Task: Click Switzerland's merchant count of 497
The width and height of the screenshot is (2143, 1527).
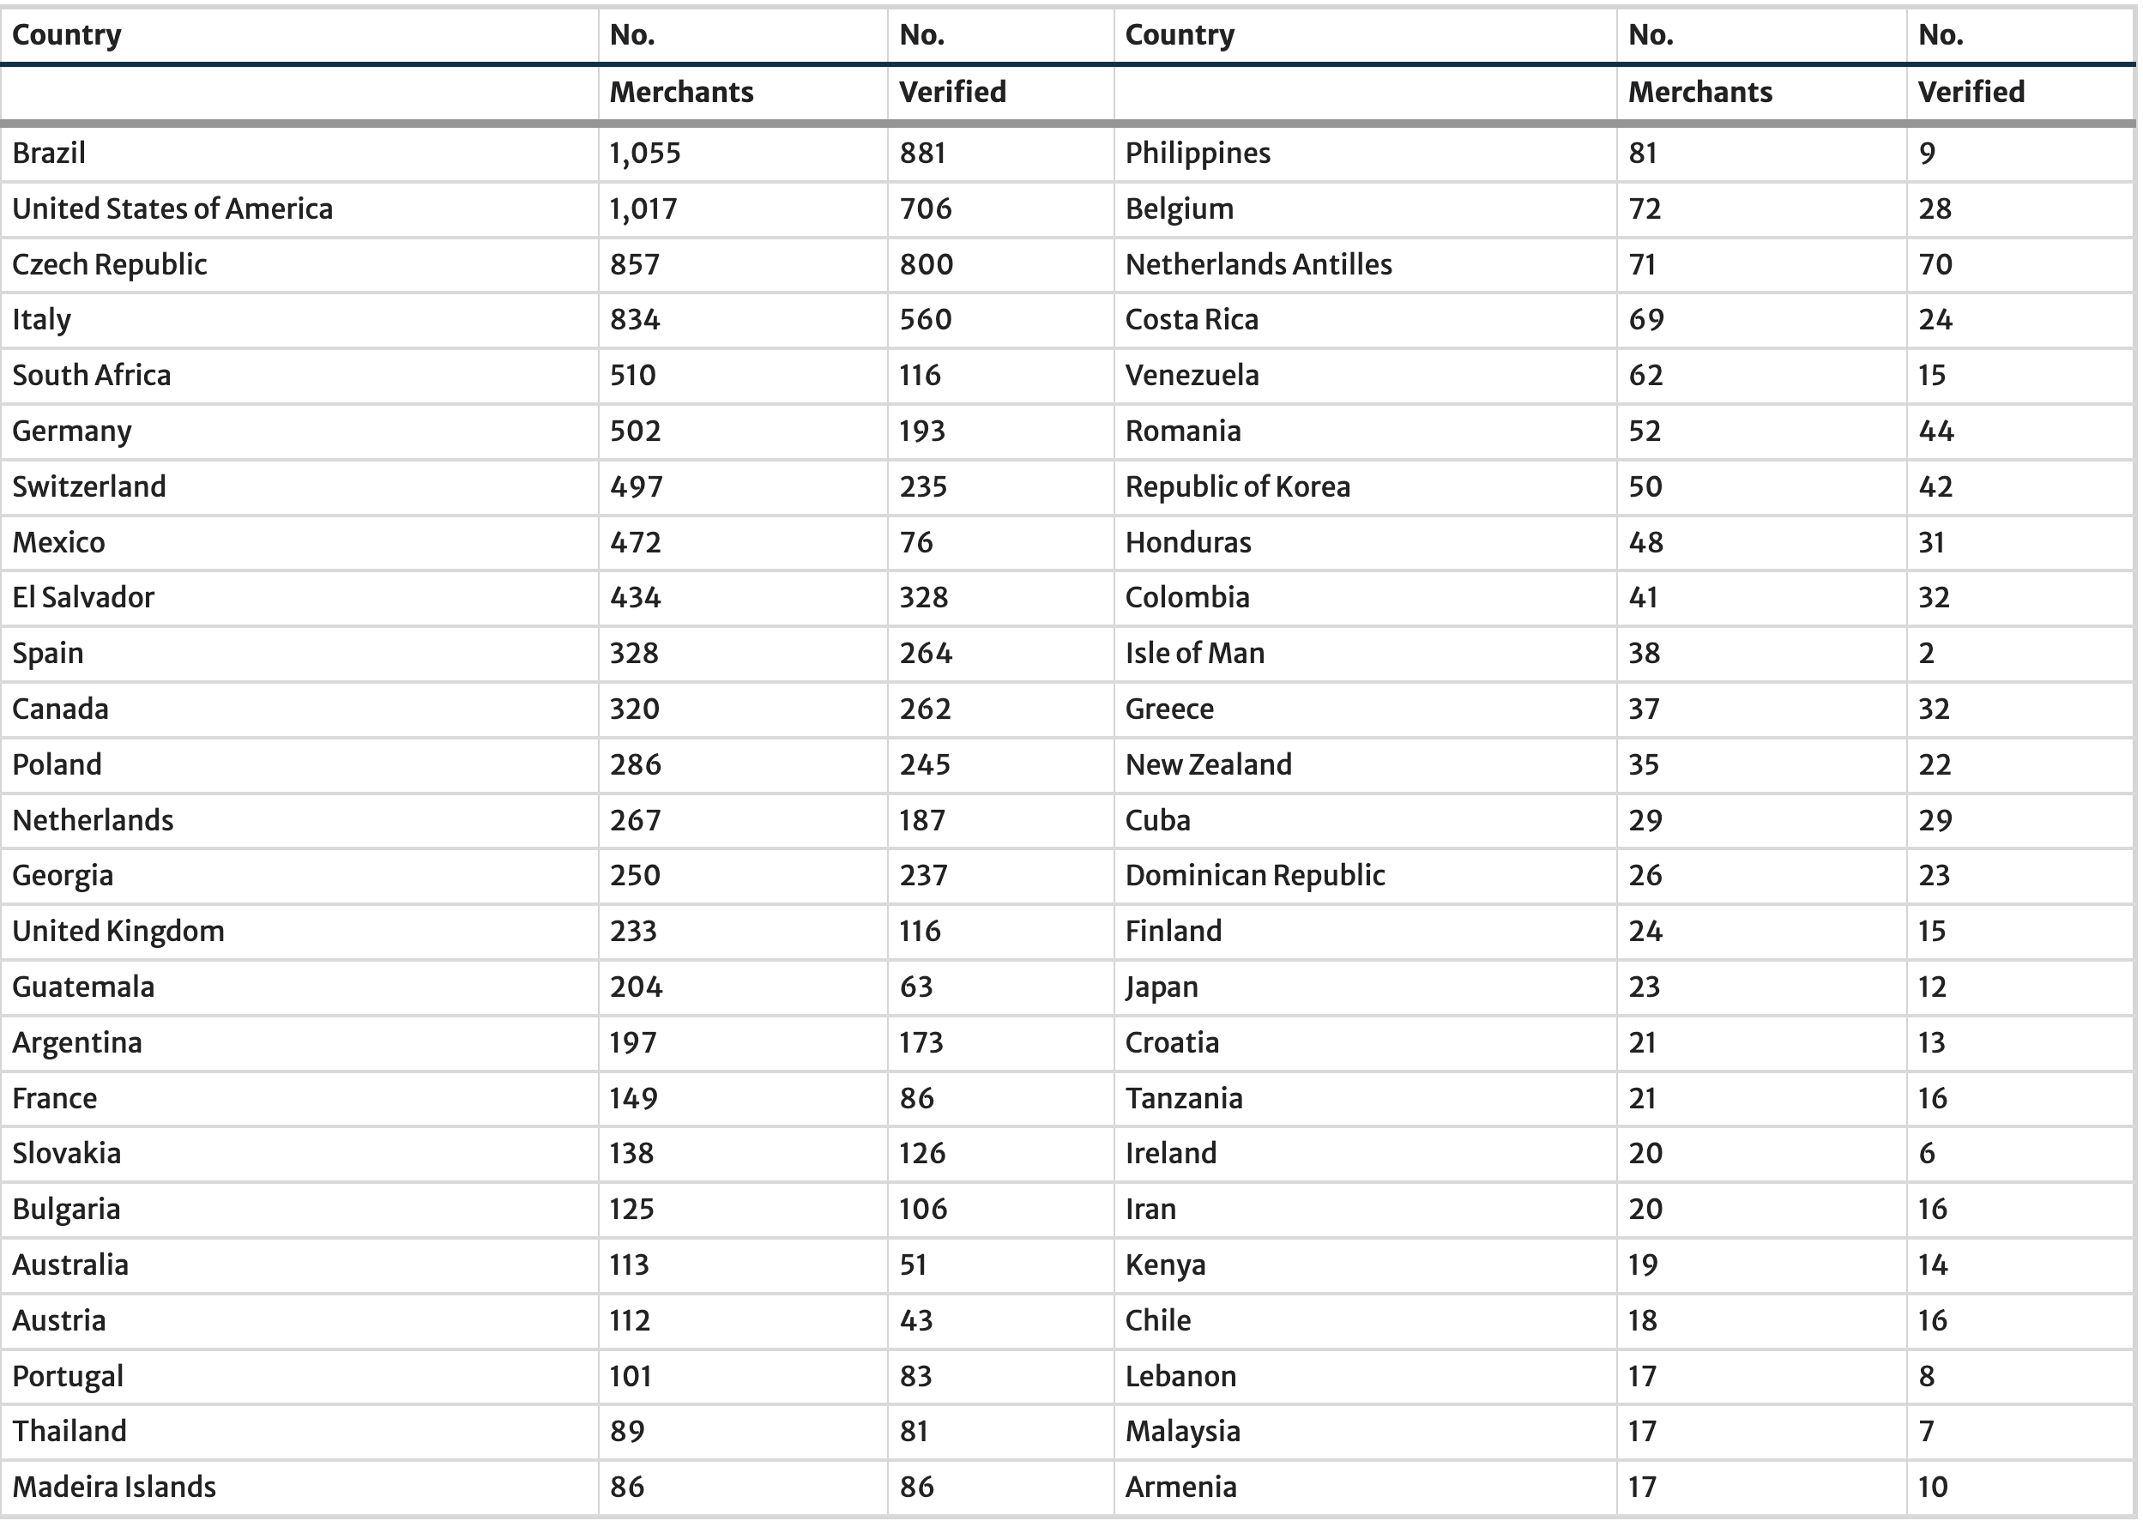Action: tap(636, 486)
